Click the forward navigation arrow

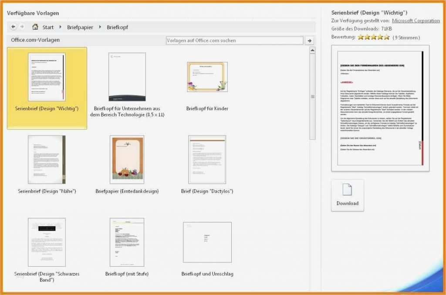tap(21, 27)
